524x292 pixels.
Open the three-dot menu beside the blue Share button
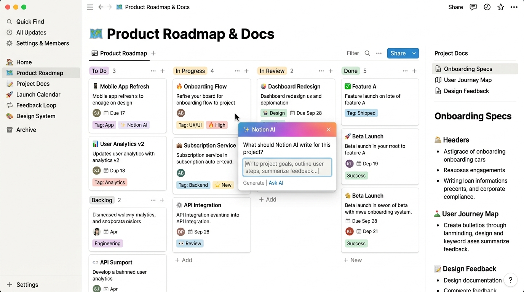point(379,53)
